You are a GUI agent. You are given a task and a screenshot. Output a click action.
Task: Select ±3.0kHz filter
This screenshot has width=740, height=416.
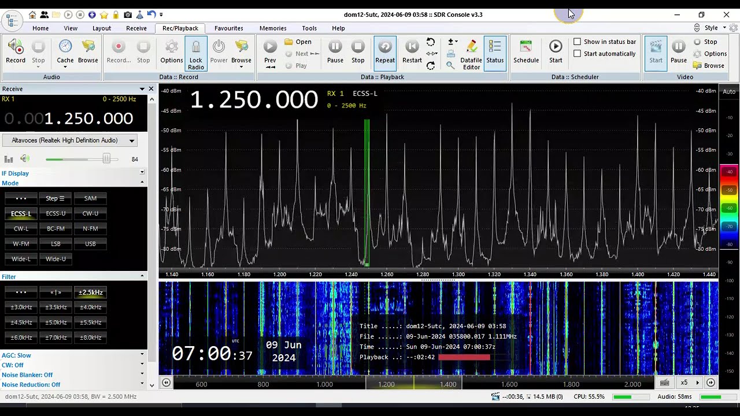pos(21,307)
